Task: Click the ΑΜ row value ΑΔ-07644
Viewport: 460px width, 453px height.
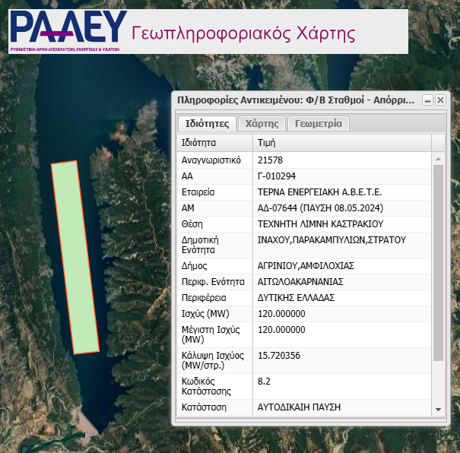Action: (320, 207)
